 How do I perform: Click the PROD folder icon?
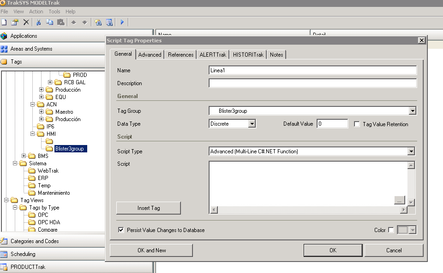67,75
